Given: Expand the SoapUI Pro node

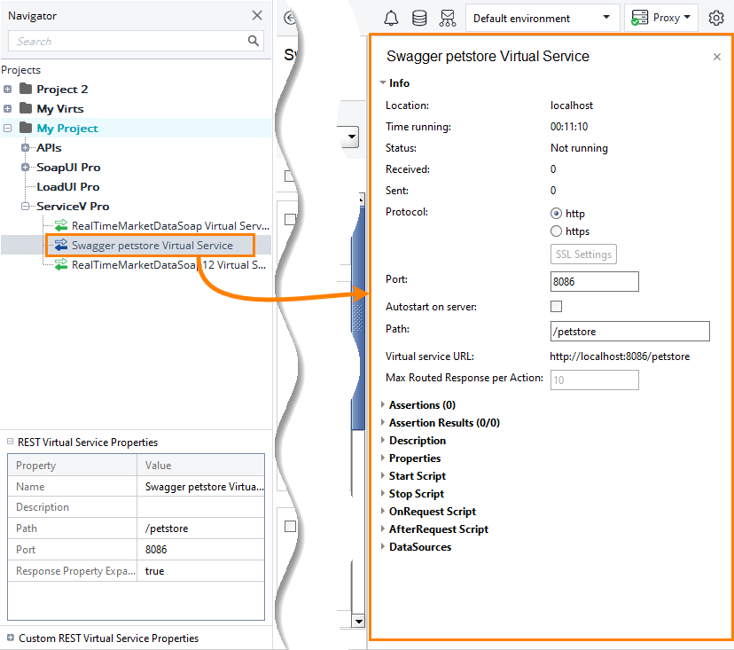Looking at the screenshot, I should point(26,168).
